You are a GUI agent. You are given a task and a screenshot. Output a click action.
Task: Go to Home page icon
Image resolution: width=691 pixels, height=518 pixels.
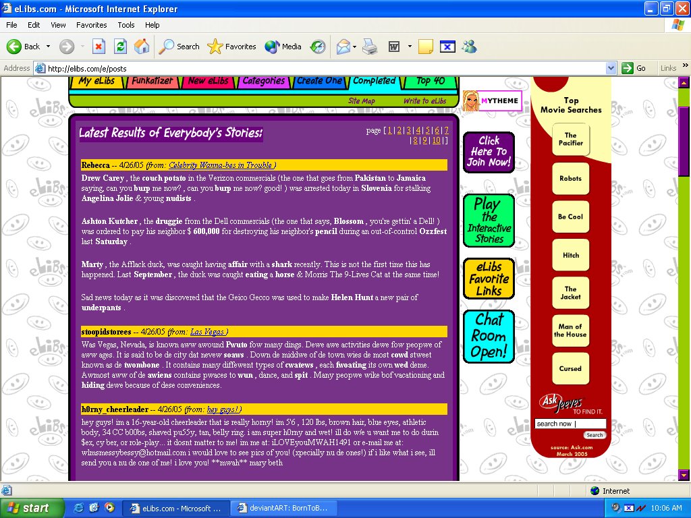point(142,47)
